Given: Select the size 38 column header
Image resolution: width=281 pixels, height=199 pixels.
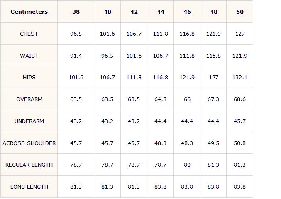Looking at the screenshot, I should [x=76, y=12].
